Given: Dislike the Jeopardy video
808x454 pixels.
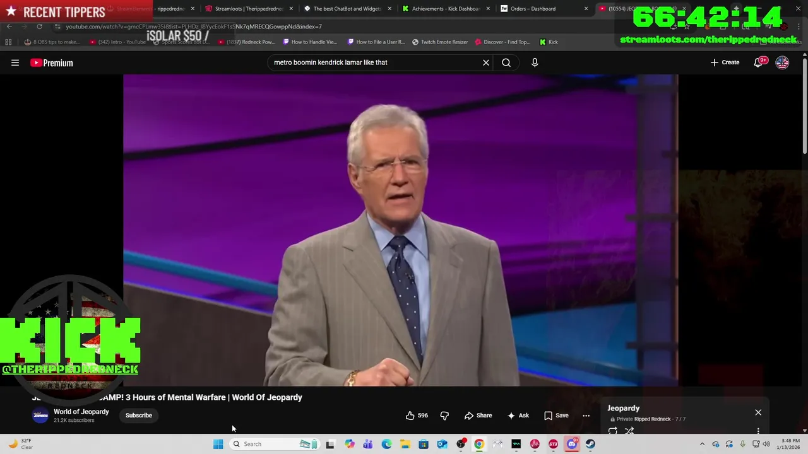Looking at the screenshot, I should coord(444,416).
